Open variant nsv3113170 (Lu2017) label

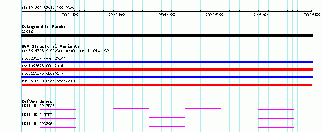point(42,73)
